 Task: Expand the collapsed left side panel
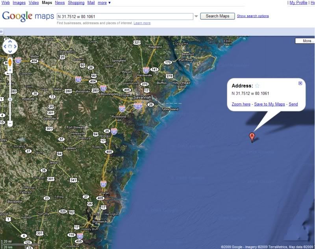tap(1, 32)
